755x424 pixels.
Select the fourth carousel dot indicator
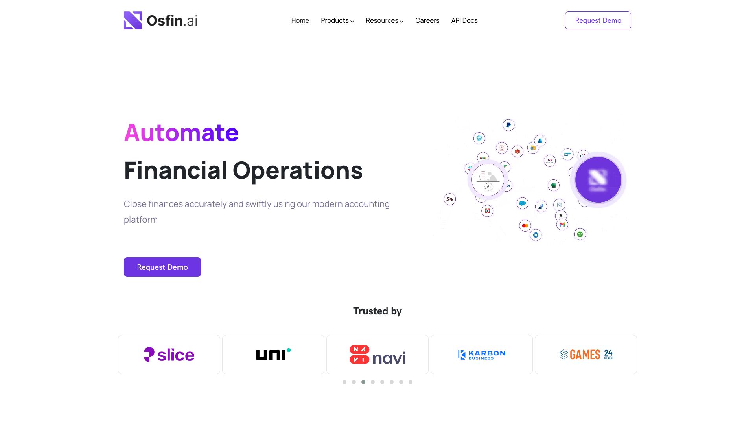[x=373, y=382]
